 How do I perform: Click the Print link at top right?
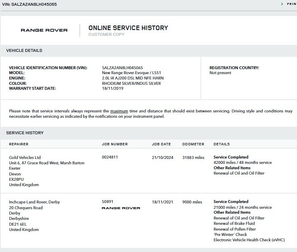coord(291,4)
